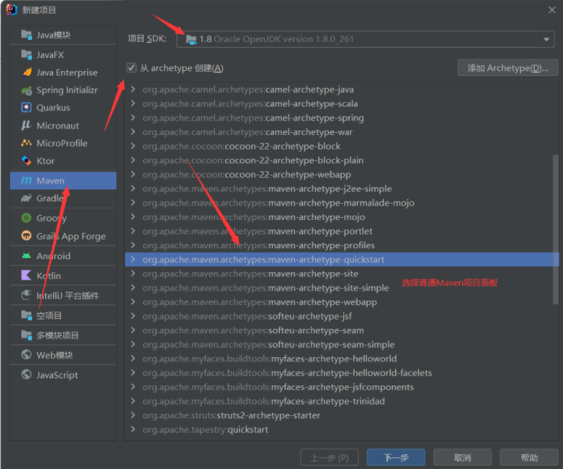
Task: Select the Micronaut mu icon
Action: click(26, 125)
